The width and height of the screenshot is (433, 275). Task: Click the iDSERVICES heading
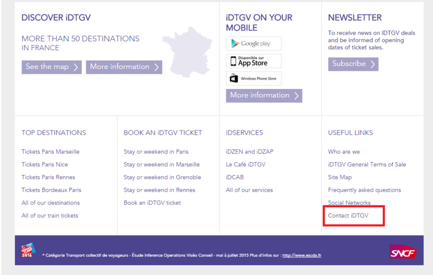click(245, 133)
